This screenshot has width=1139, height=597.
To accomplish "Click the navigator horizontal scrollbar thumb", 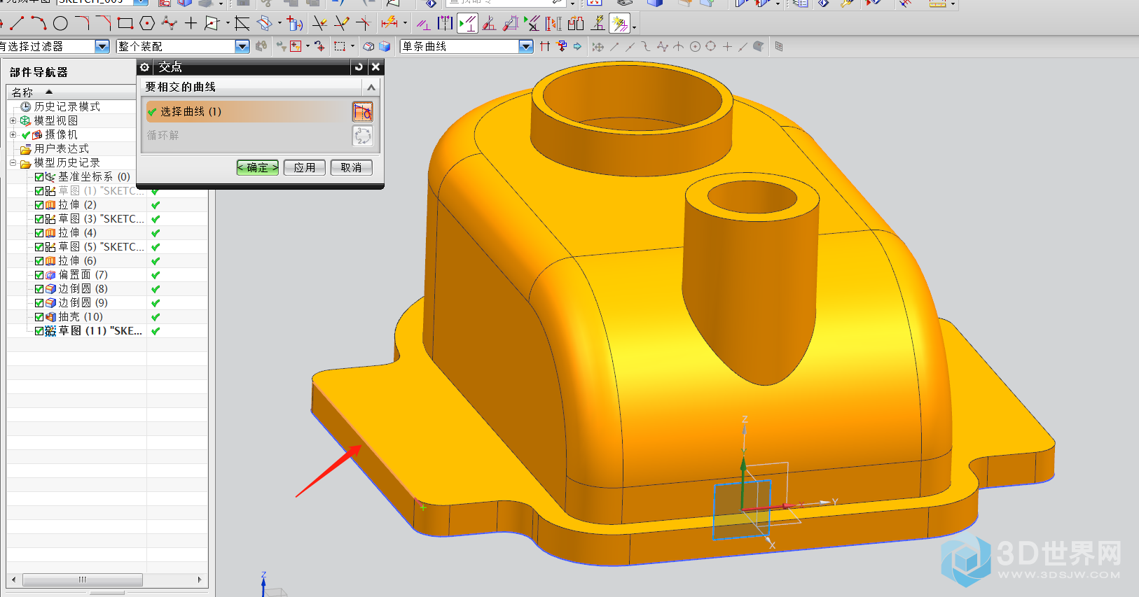I will [83, 580].
